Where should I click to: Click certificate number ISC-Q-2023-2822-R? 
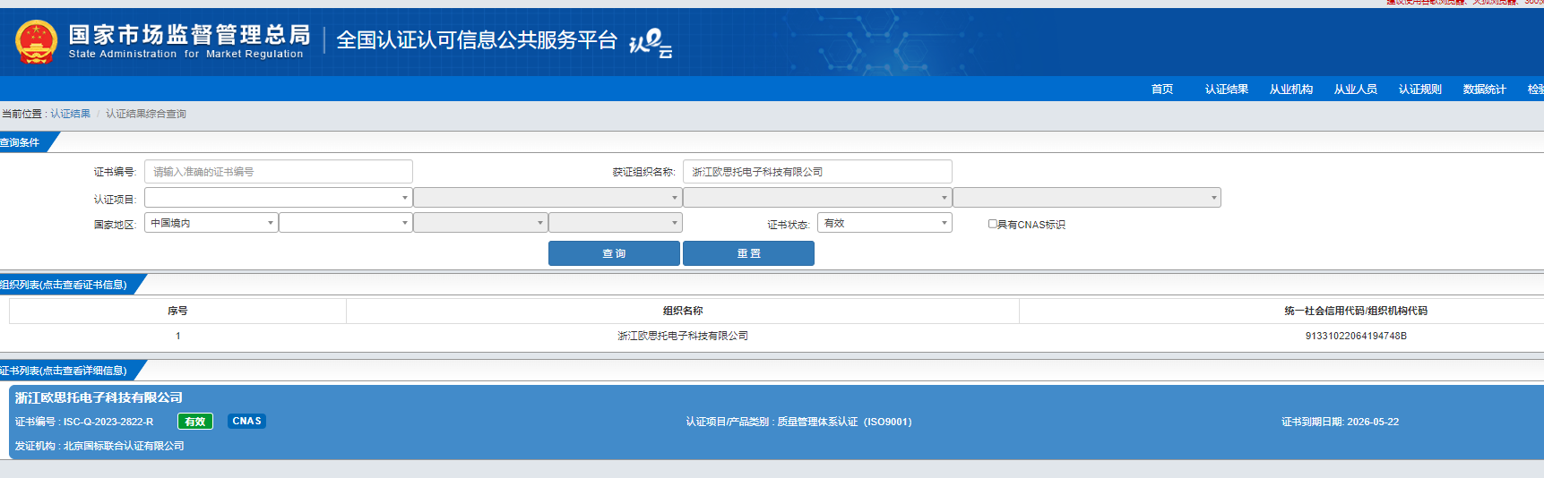pos(108,422)
